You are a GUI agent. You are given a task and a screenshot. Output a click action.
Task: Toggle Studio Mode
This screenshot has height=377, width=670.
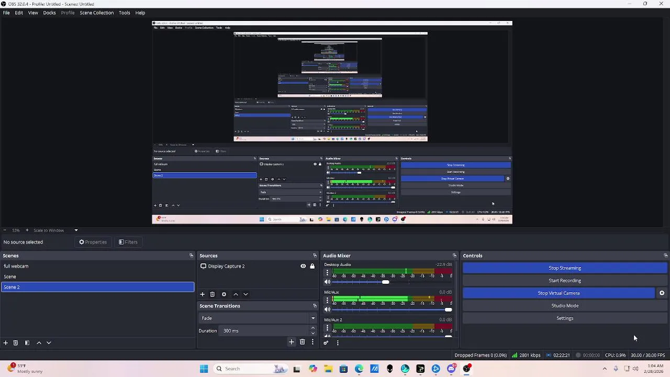(565, 306)
